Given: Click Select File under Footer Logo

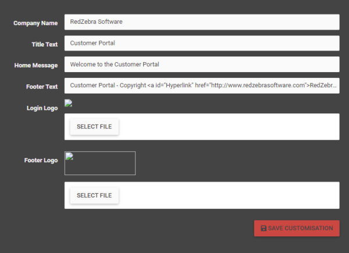Looking at the screenshot, I should (x=94, y=195).
